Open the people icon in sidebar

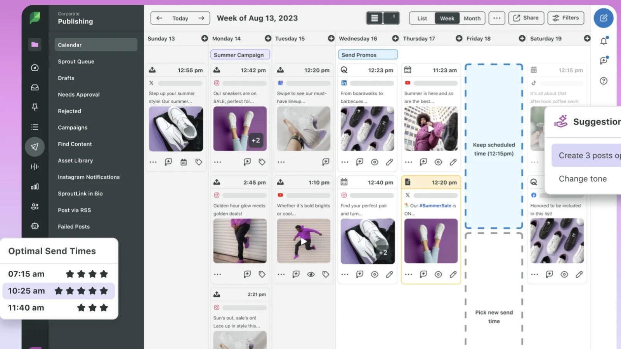click(x=35, y=206)
